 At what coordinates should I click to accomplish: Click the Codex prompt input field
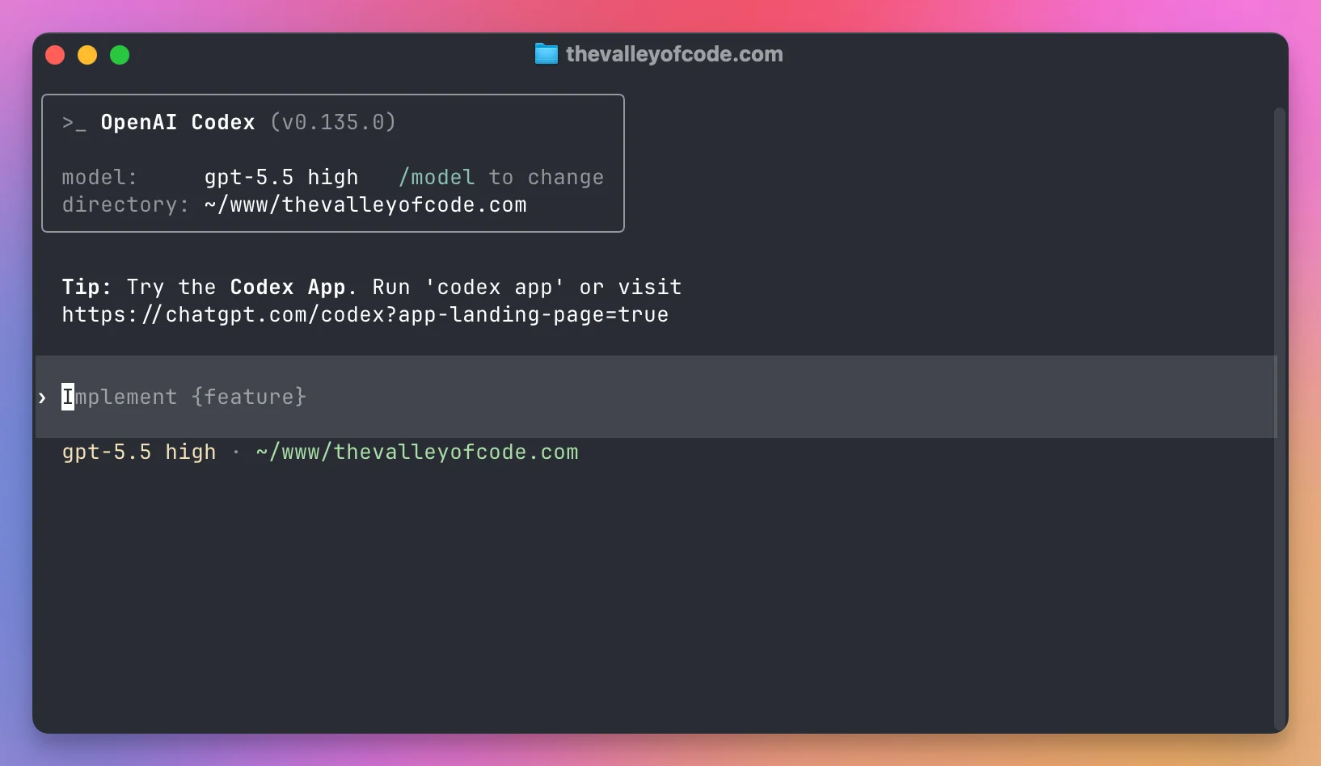click(x=656, y=397)
